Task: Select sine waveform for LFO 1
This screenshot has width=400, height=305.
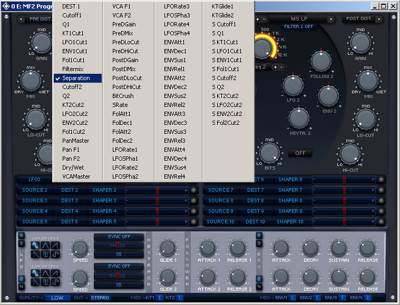Action: click(x=35, y=245)
